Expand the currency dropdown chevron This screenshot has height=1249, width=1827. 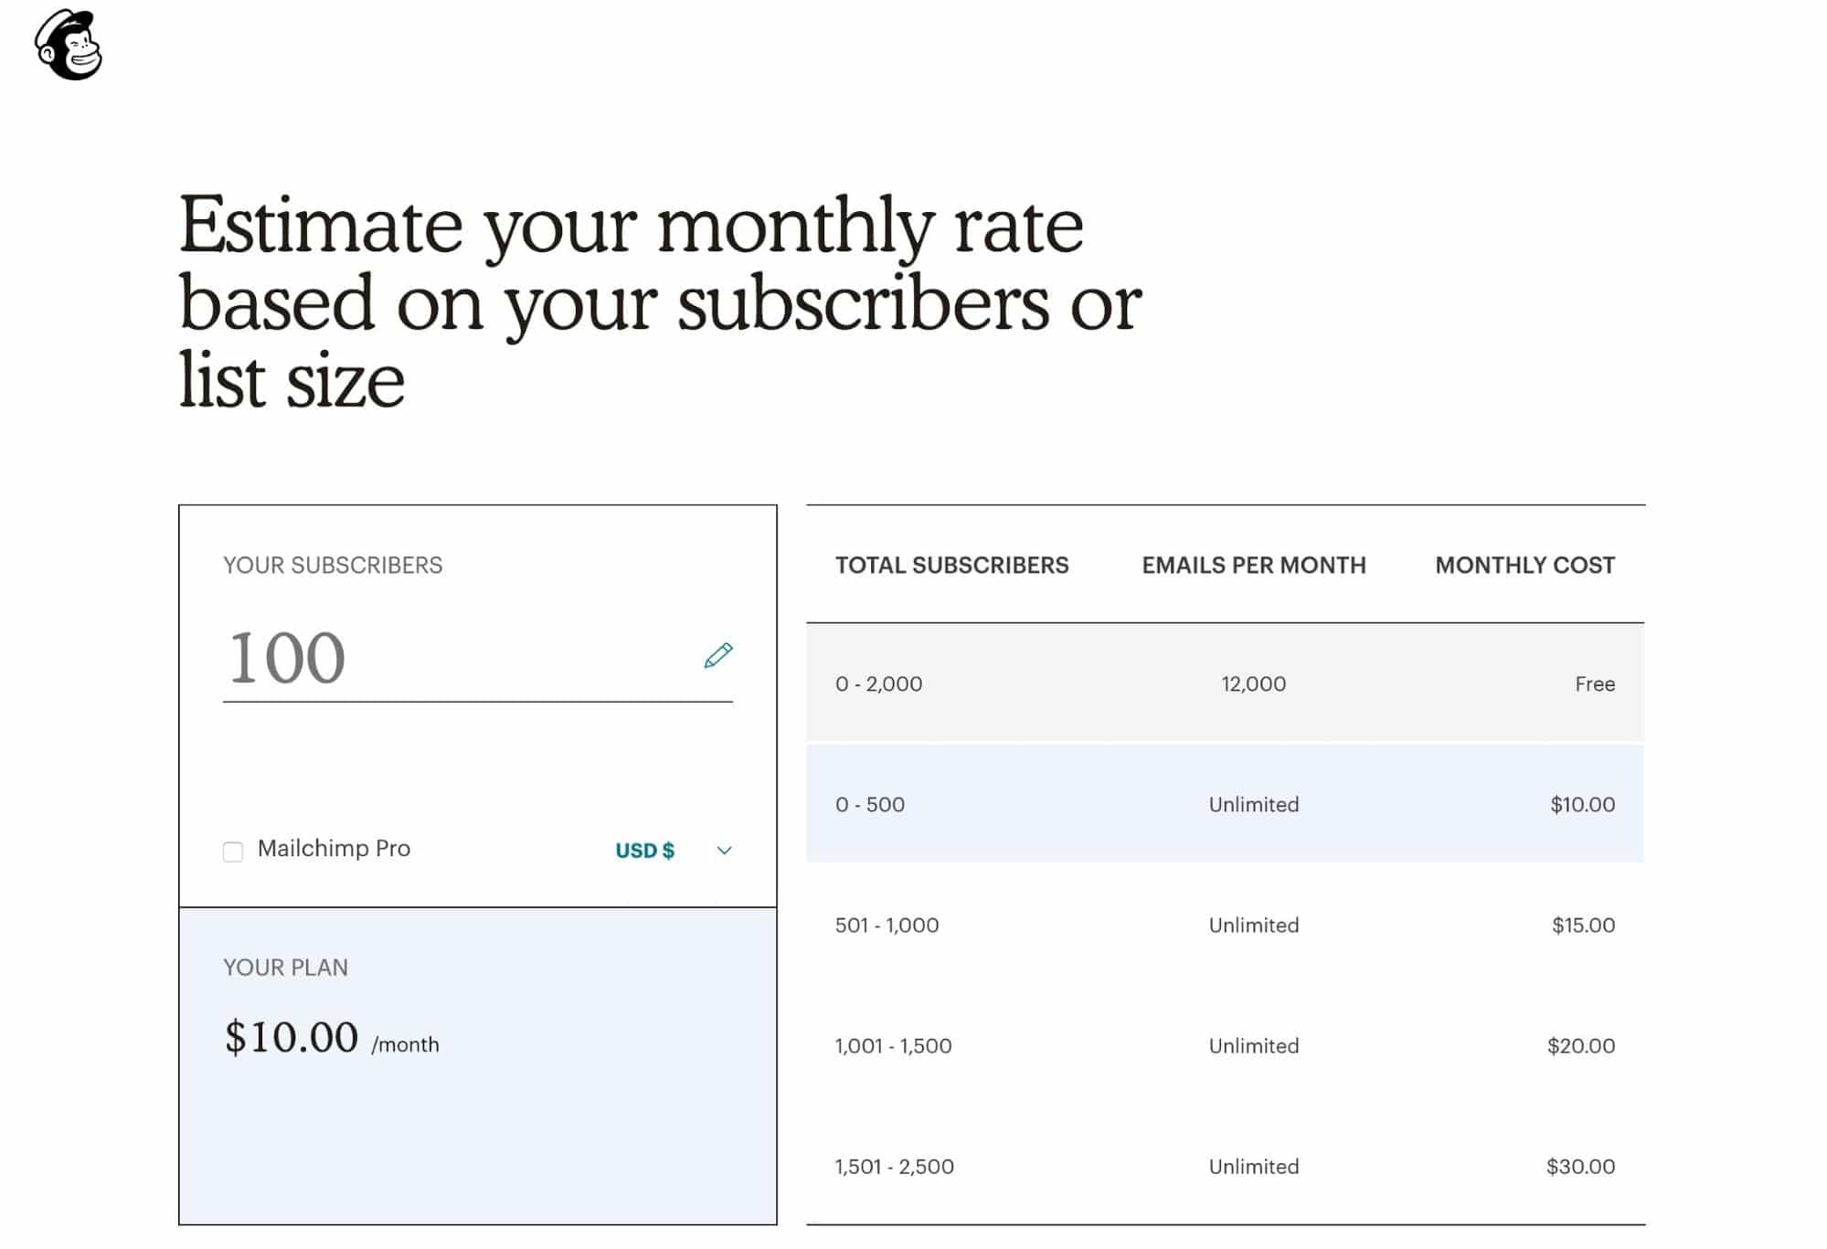click(x=724, y=851)
